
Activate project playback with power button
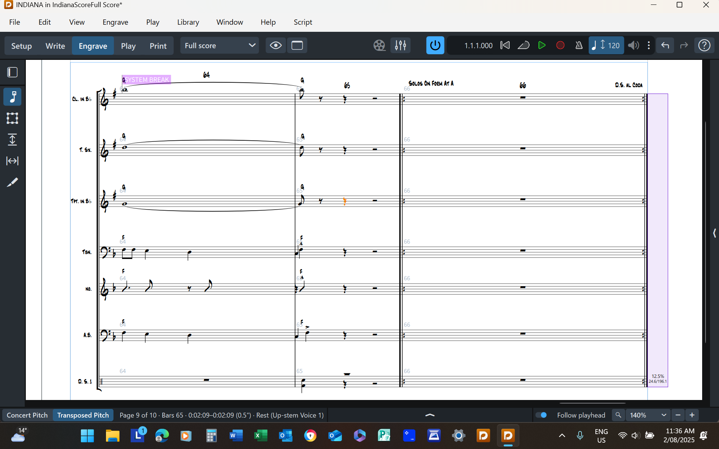435,45
